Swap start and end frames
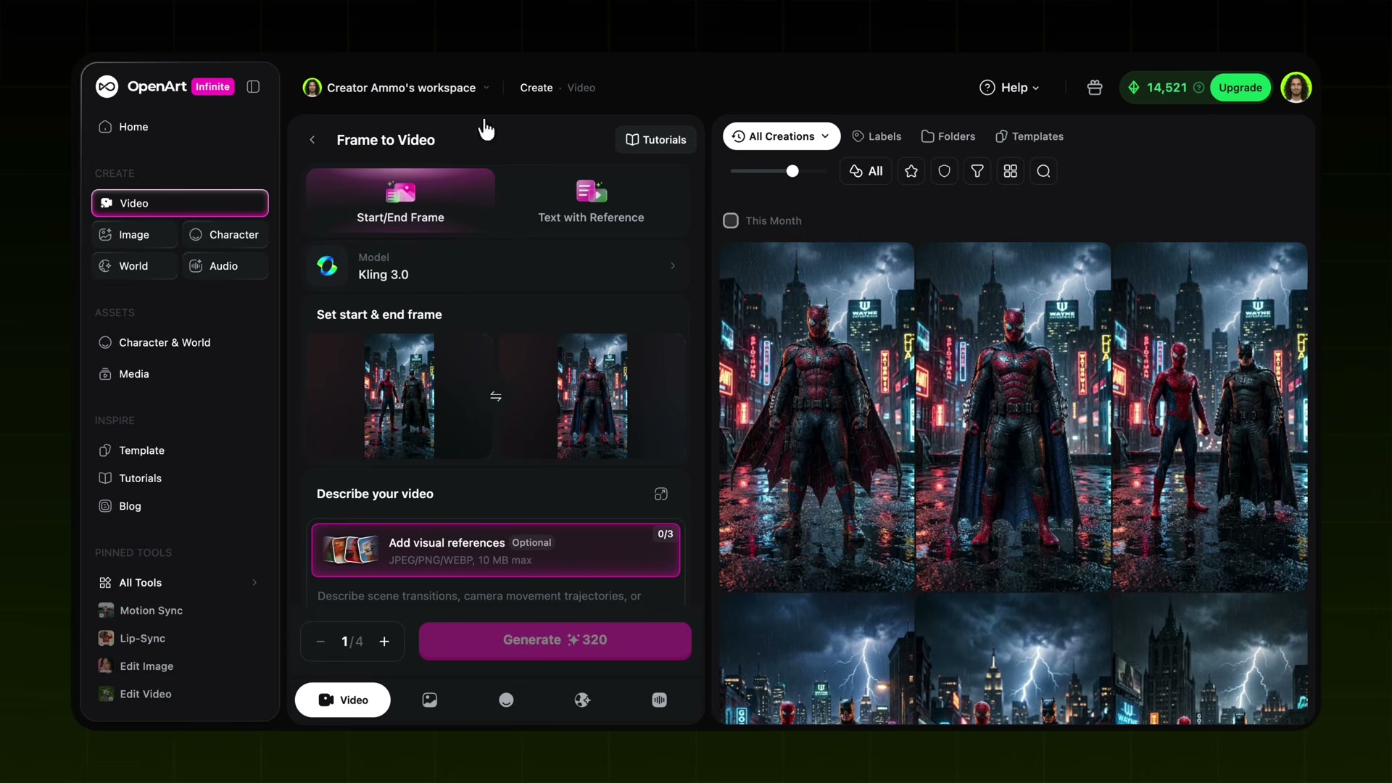This screenshot has height=783, width=1392. point(496,397)
